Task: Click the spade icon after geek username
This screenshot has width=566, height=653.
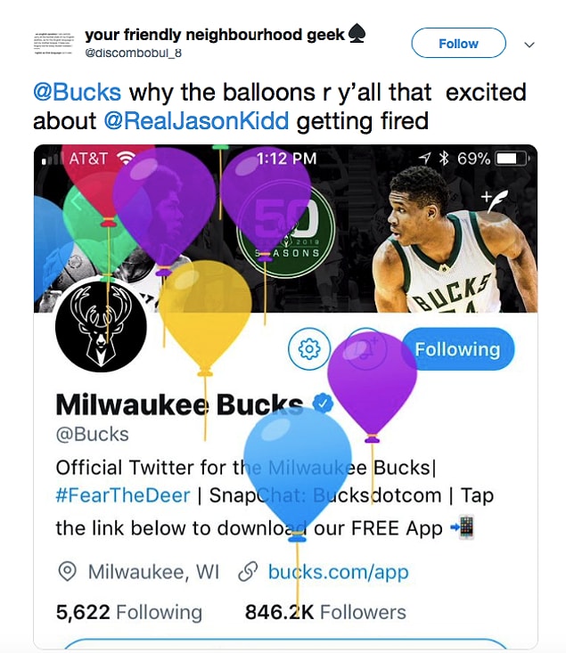Action: coord(357,34)
